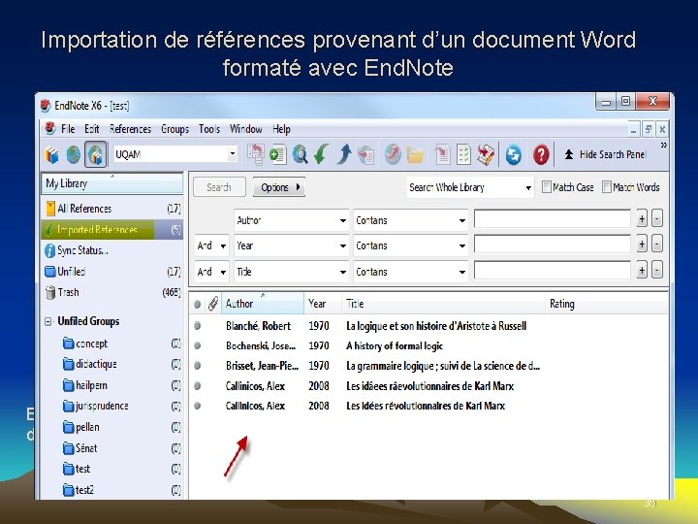
Task: Select Integrated Library and Online Search Mode icon
Action: point(96,154)
